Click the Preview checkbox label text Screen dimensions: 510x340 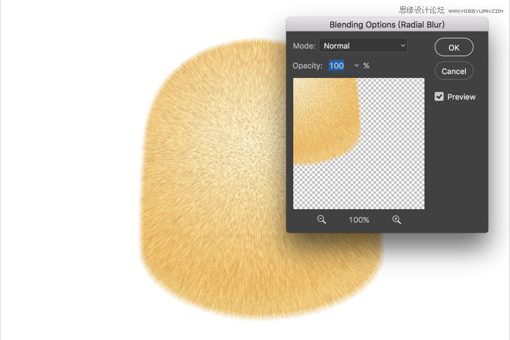(461, 96)
